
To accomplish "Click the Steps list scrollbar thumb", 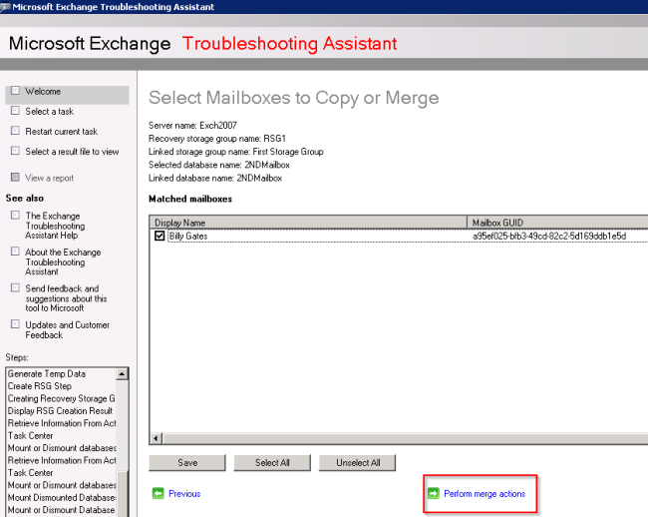I will [122, 494].
